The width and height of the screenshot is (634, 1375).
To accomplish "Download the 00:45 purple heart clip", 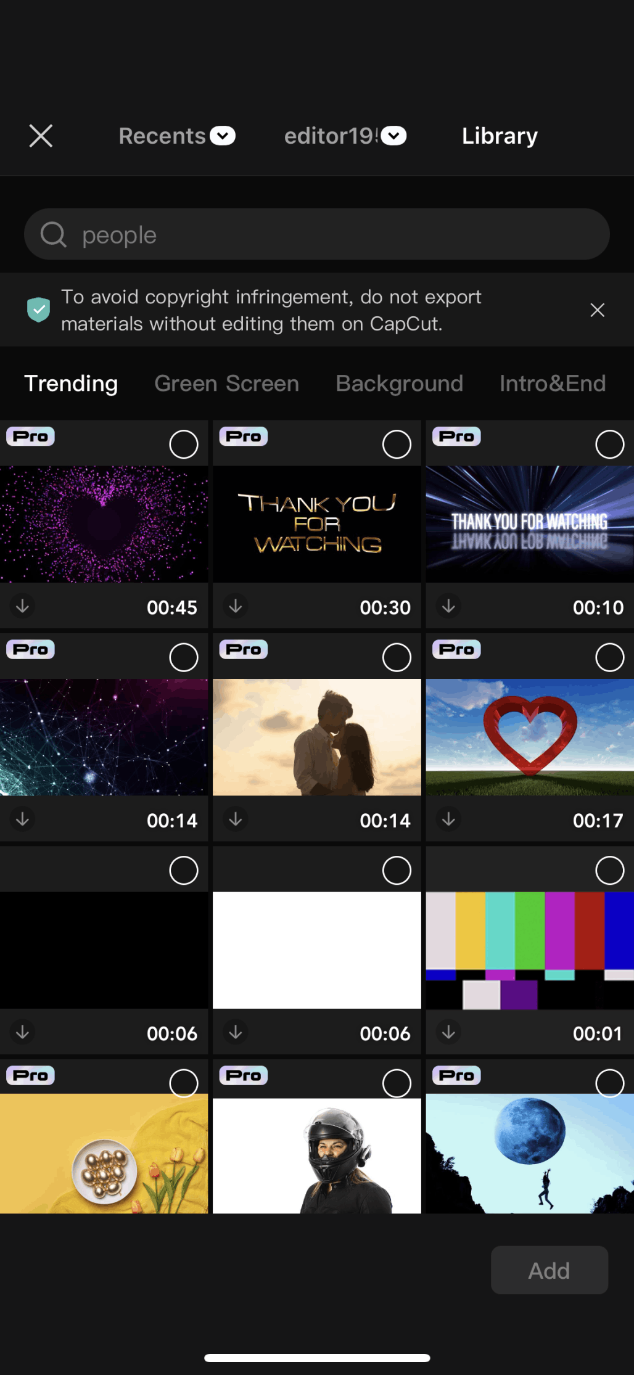I will pyautogui.click(x=23, y=606).
